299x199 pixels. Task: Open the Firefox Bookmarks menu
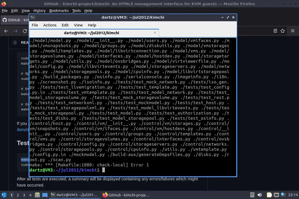tap(59, 11)
